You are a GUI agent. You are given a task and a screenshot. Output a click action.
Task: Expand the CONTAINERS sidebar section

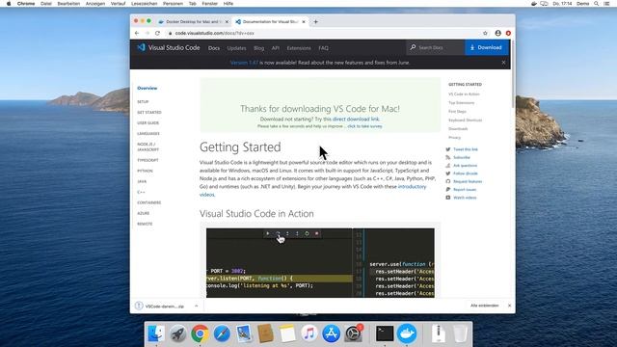pyautogui.click(x=149, y=202)
